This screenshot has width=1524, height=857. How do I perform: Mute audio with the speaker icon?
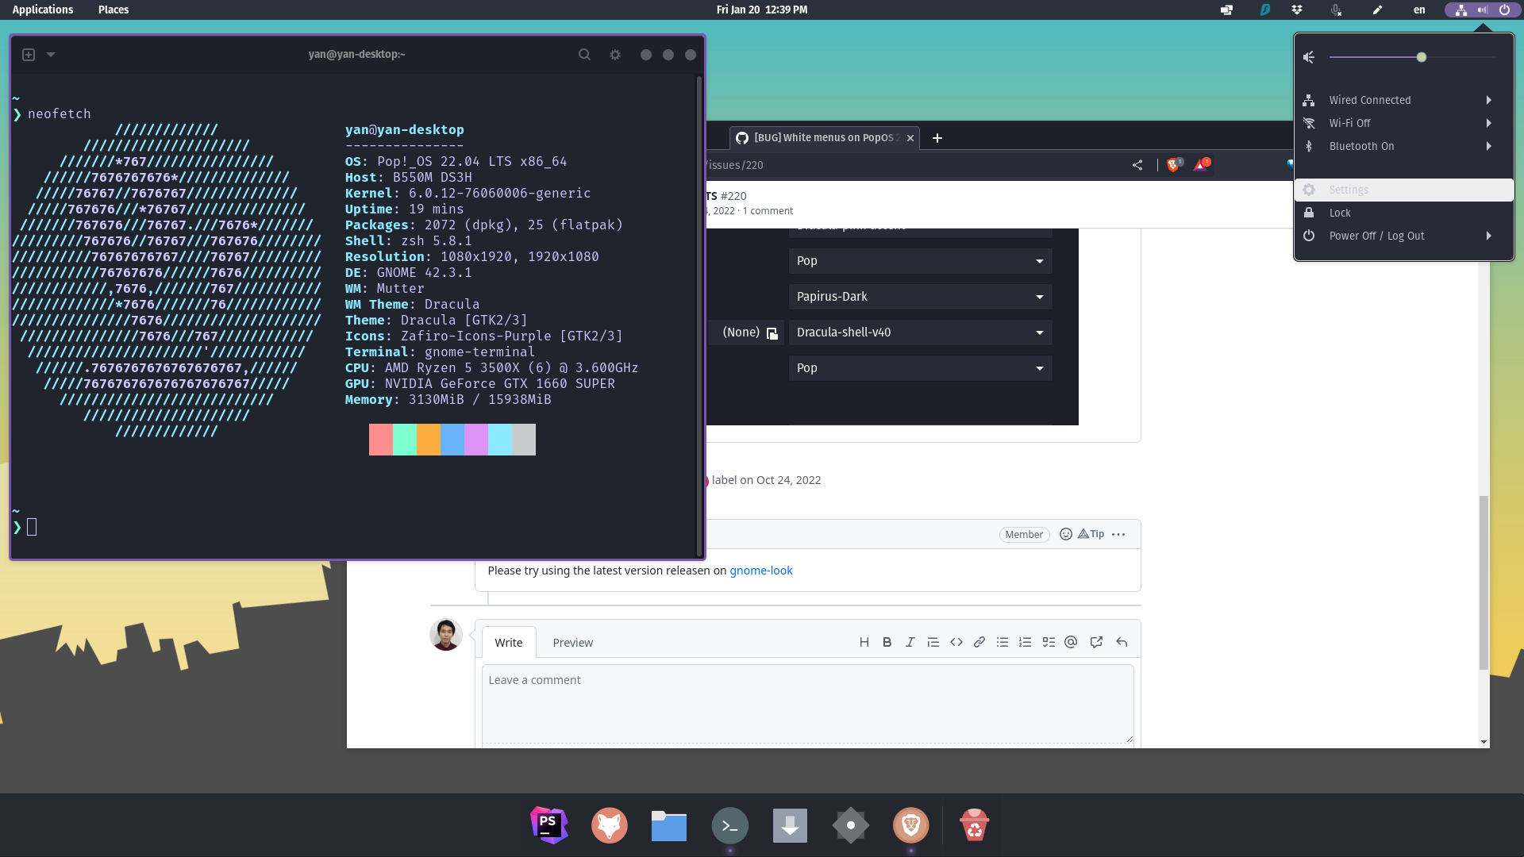coord(1308,56)
